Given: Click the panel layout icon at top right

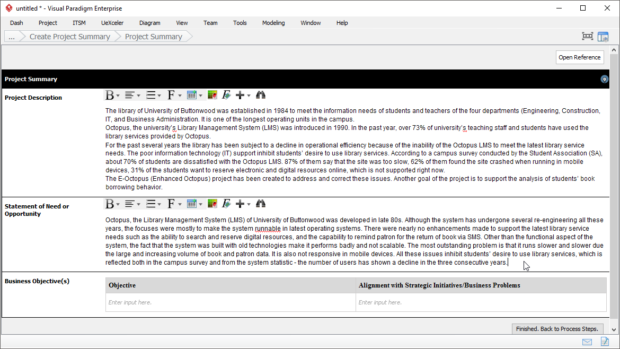Looking at the screenshot, I should click(603, 37).
